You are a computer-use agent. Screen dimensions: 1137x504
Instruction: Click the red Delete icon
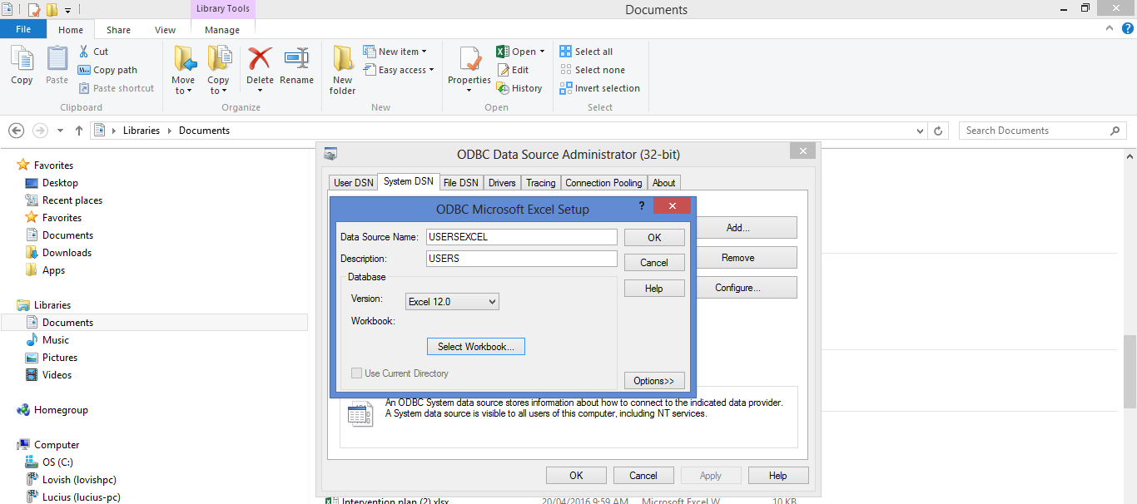(260, 58)
